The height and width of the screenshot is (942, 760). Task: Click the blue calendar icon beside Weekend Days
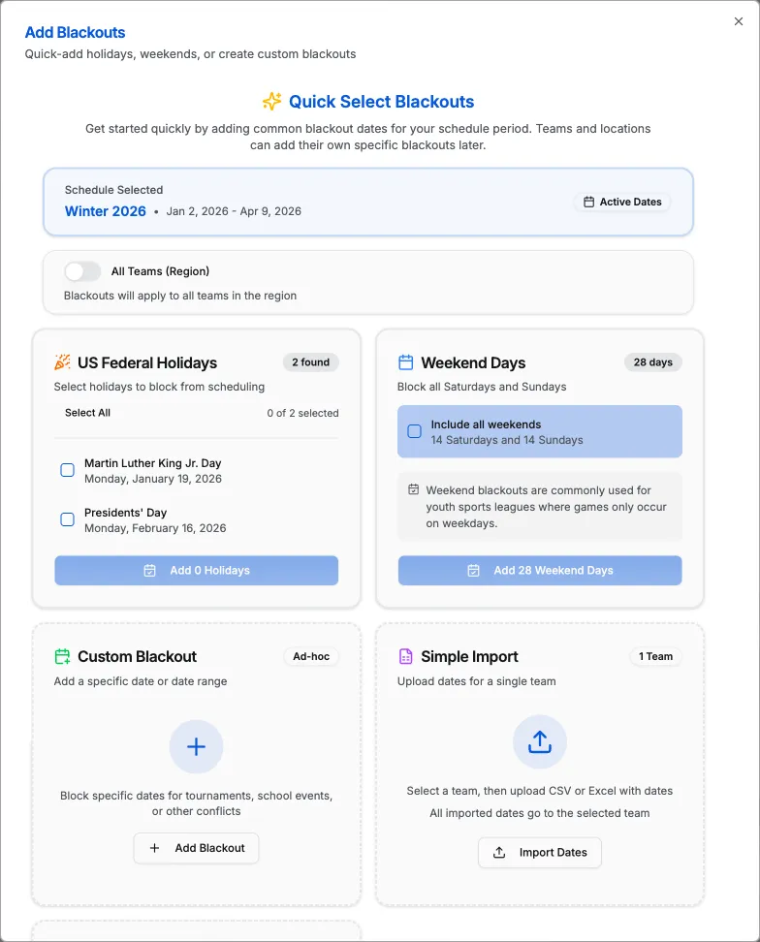[408, 362]
